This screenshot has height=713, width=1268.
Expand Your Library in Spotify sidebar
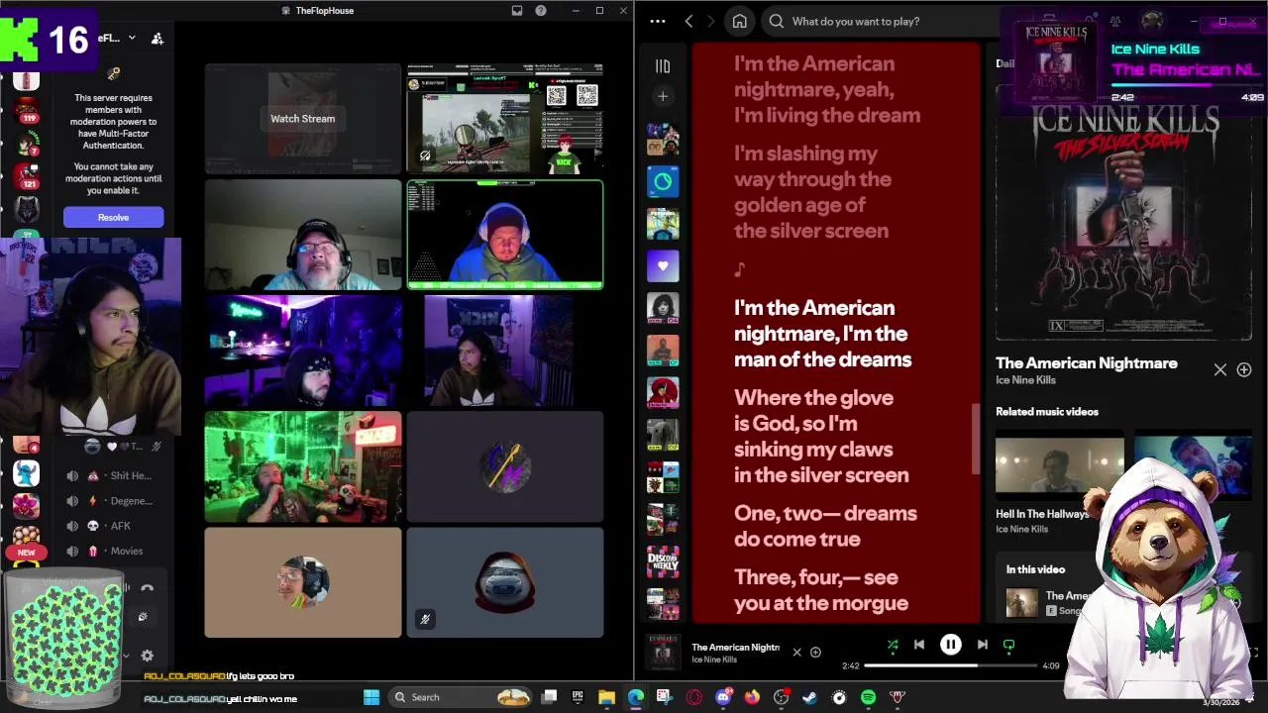click(x=663, y=66)
